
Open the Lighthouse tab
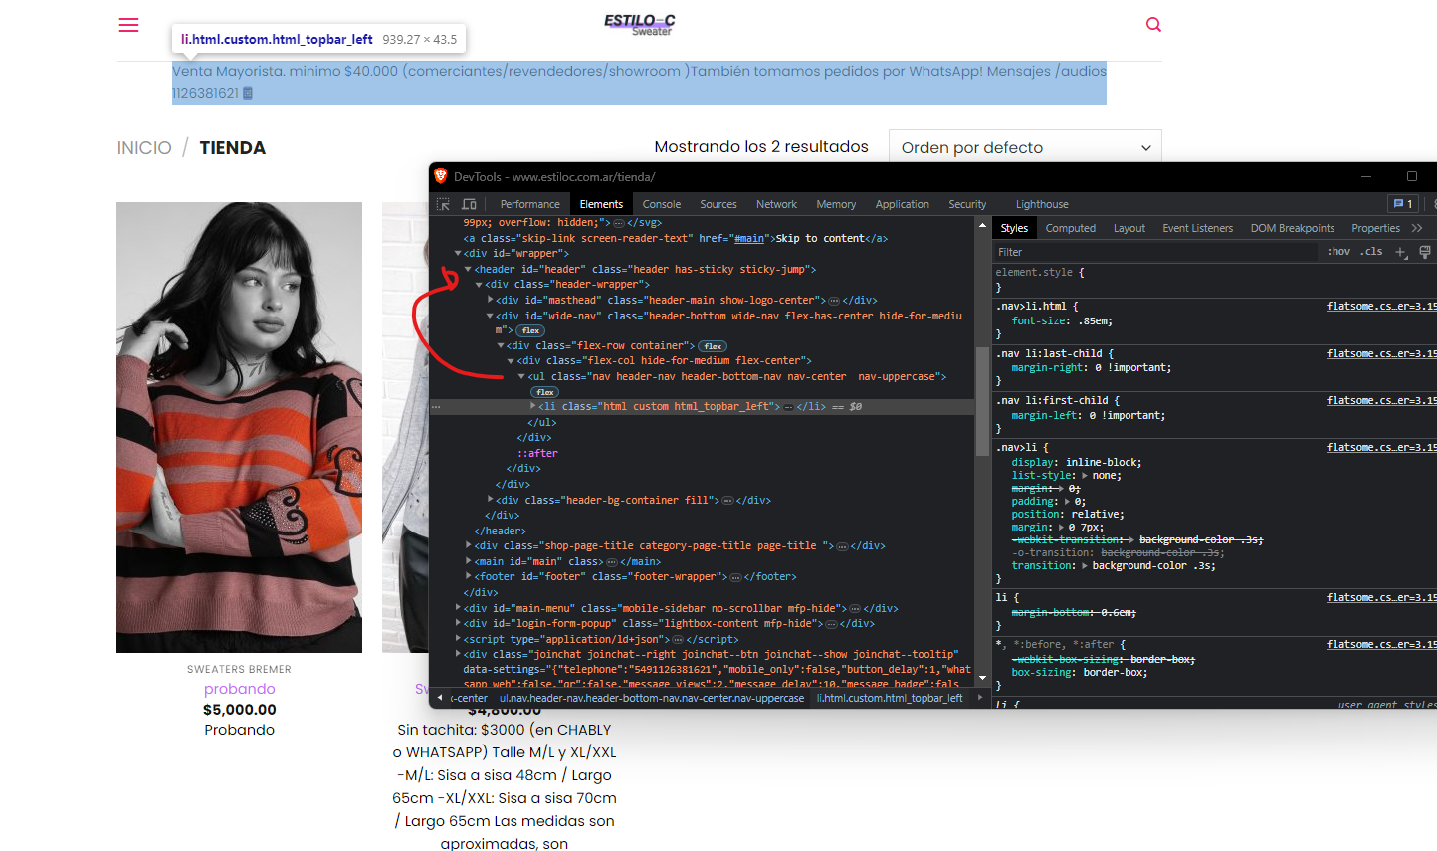point(1042,204)
